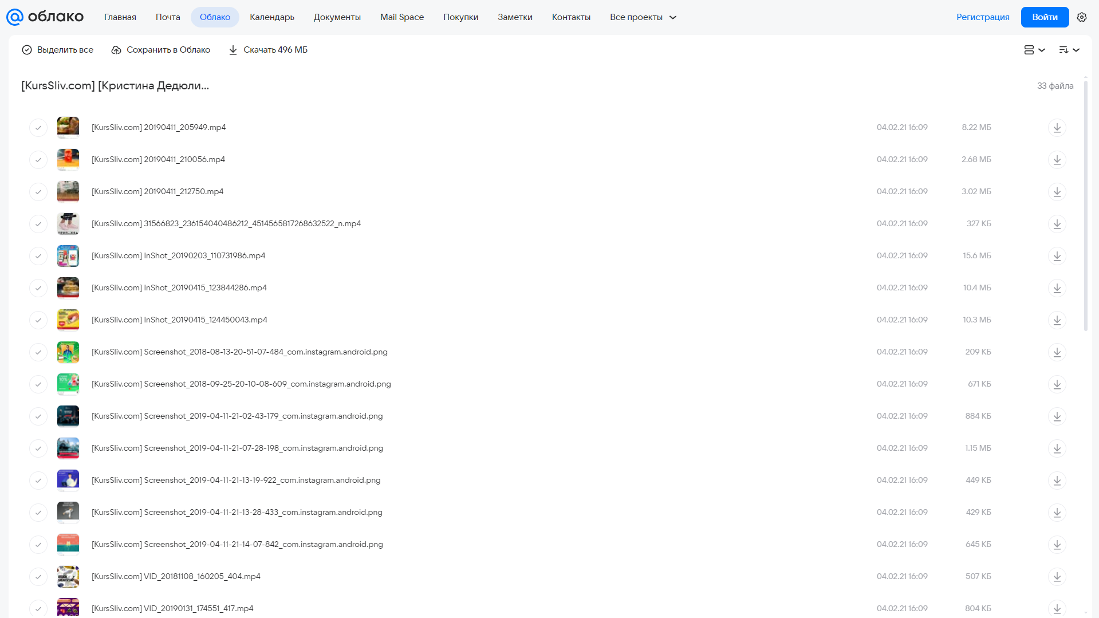Download the 884 КБ screenshot file icon
The image size is (1099, 618).
[1057, 416]
